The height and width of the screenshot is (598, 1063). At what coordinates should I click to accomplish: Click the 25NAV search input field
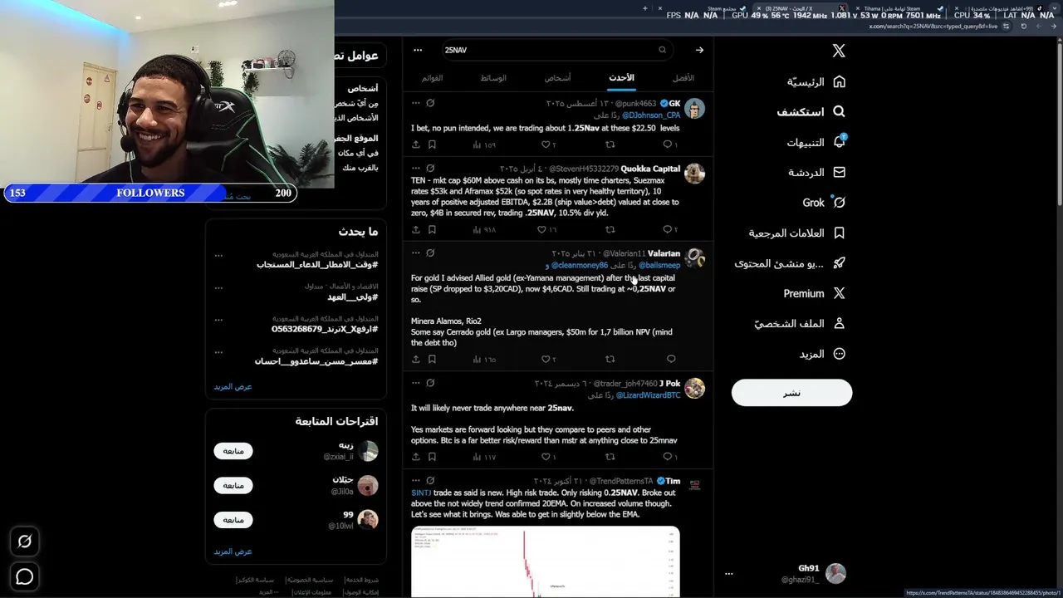click(x=556, y=50)
